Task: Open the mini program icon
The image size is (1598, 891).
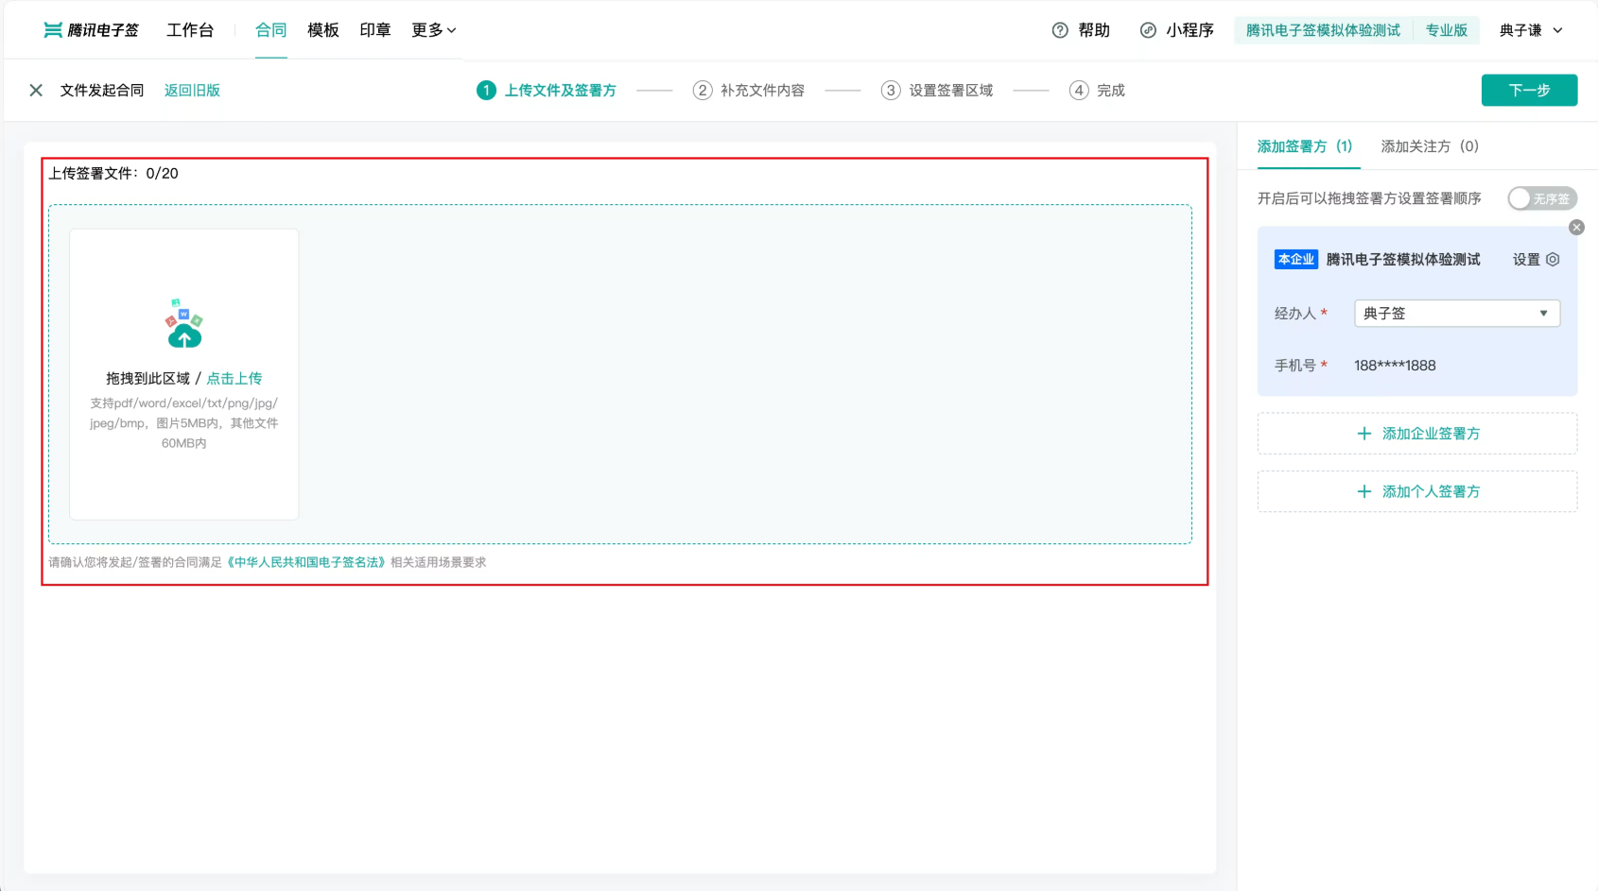Action: coord(1148,30)
